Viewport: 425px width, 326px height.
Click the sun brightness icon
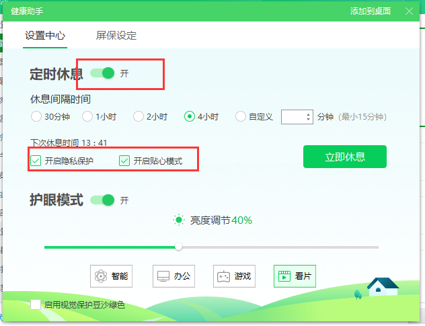[x=179, y=220]
